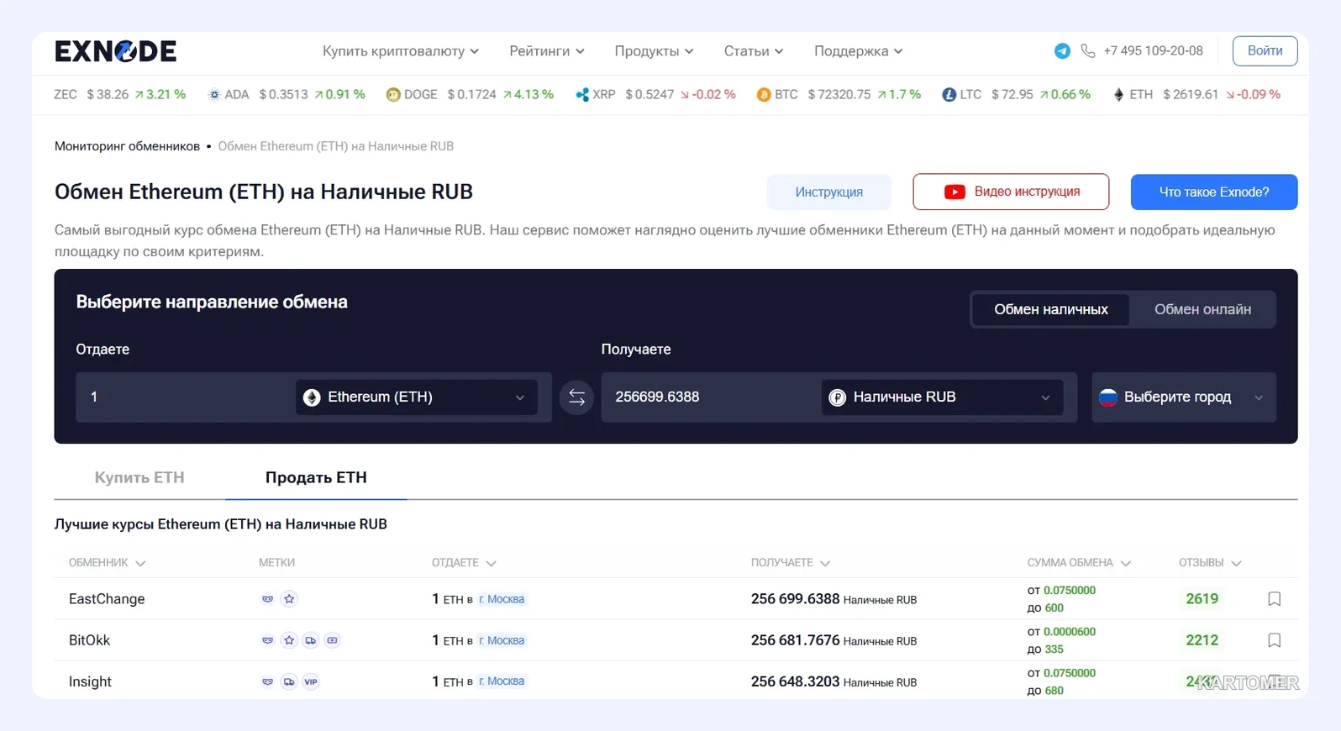This screenshot has width=1341, height=731.
Task: Go to Мониторинг обменников breadcrumb
Action: pos(127,146)
